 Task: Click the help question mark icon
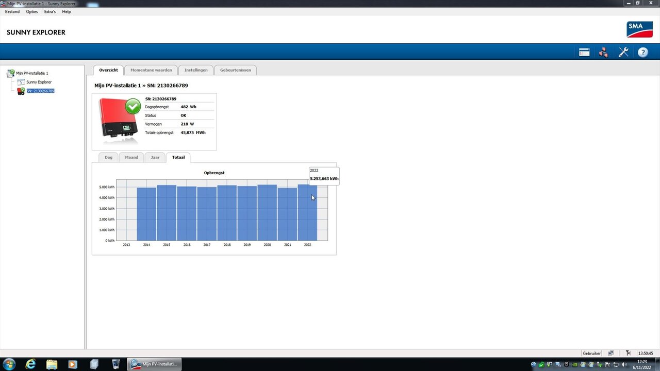point(642,52)
